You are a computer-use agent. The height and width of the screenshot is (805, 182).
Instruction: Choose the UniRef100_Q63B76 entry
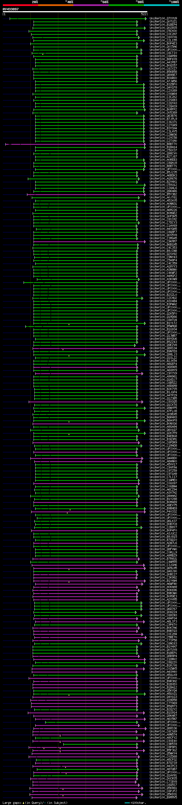163,116
